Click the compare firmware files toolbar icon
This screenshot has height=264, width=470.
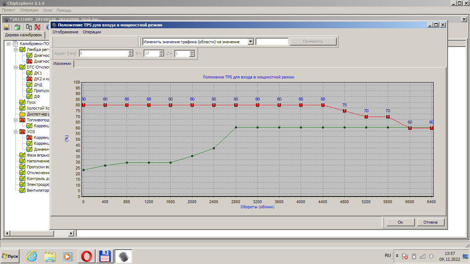[x=29, y=27]
